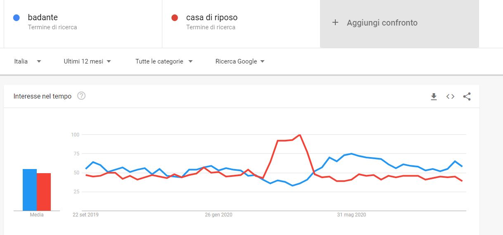Open the Ricerca Google search type dropdown

[x=240, y=61]
